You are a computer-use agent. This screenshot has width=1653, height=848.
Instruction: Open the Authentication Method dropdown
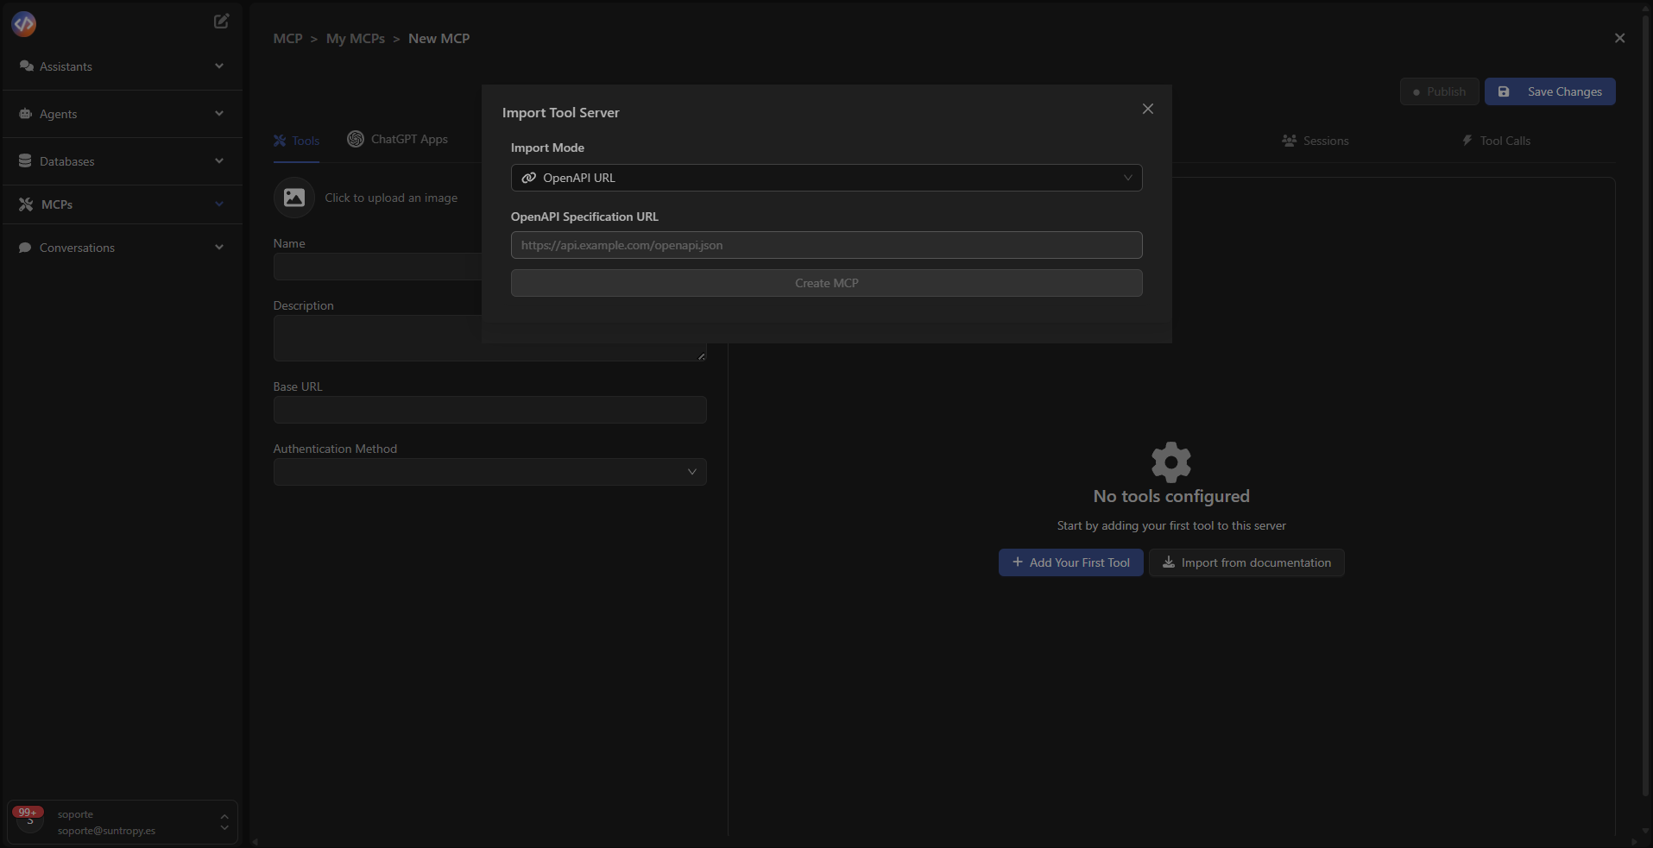(489, 472)
